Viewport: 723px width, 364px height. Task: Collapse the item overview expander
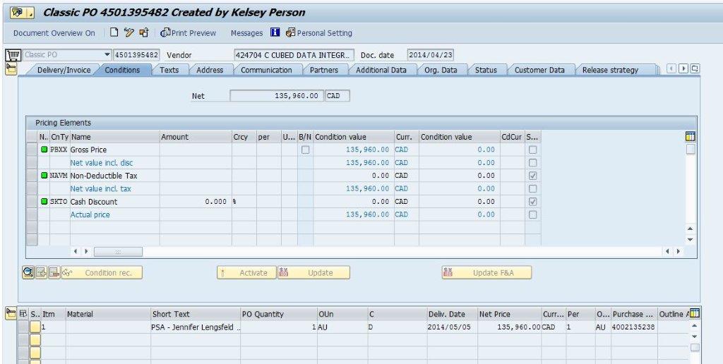(x=11, y=314)
